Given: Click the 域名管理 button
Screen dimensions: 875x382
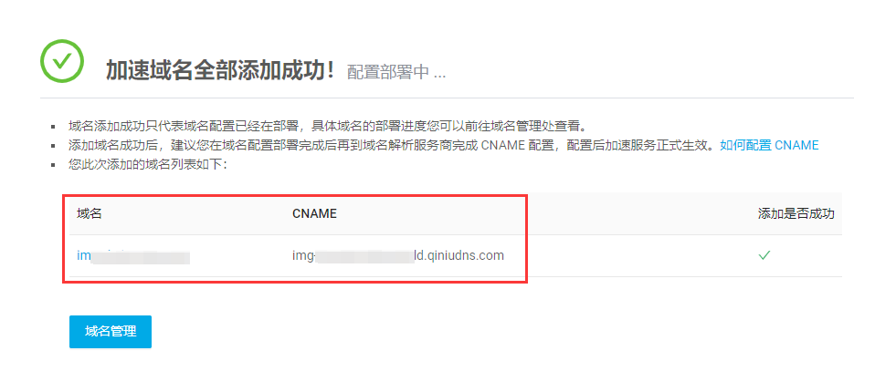Looking at the screenshot, I should [x=111, y=332].
